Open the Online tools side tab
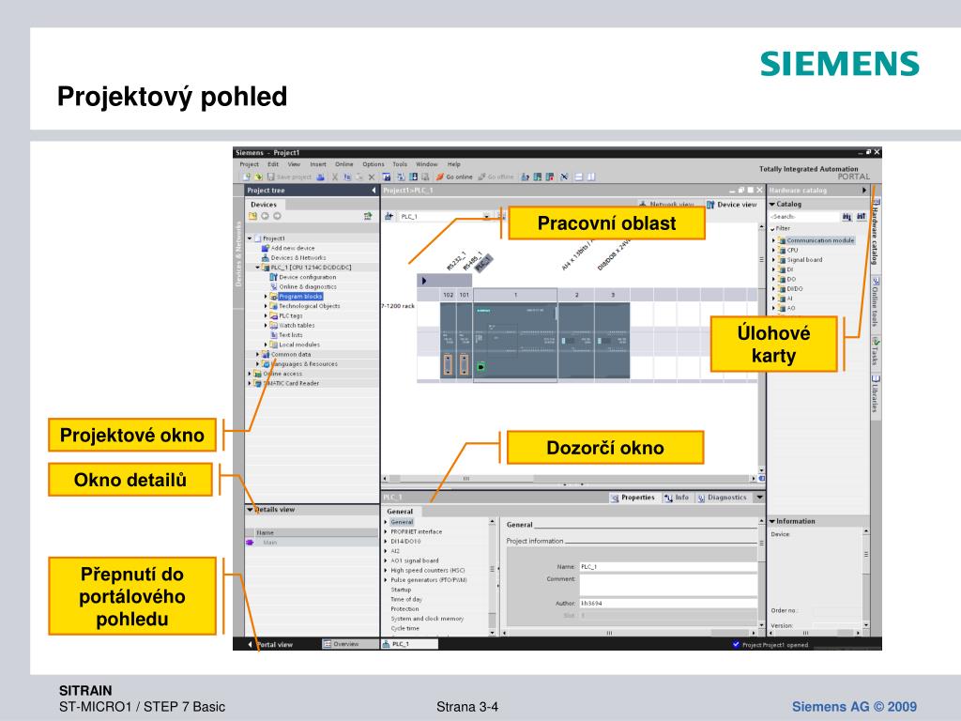Screen dimensions: 961x721 pyautogui.click(x=876, y=302)
